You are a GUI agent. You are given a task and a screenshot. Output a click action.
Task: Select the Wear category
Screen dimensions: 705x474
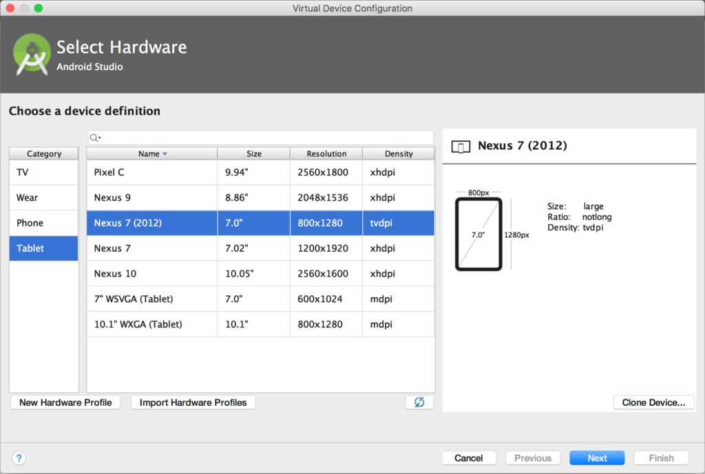click(43, 197)
